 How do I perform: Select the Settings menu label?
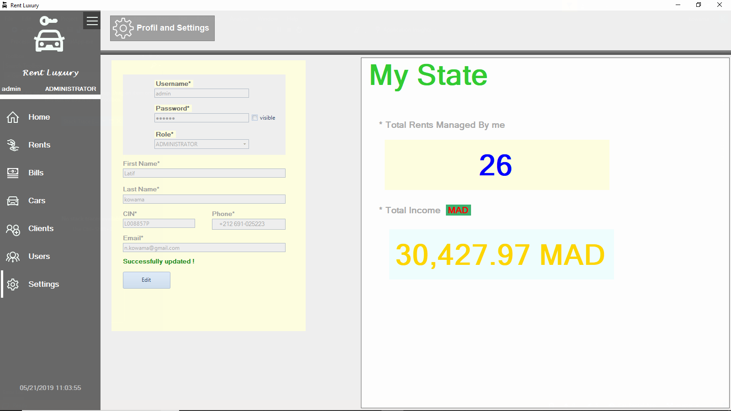[44, 285]
